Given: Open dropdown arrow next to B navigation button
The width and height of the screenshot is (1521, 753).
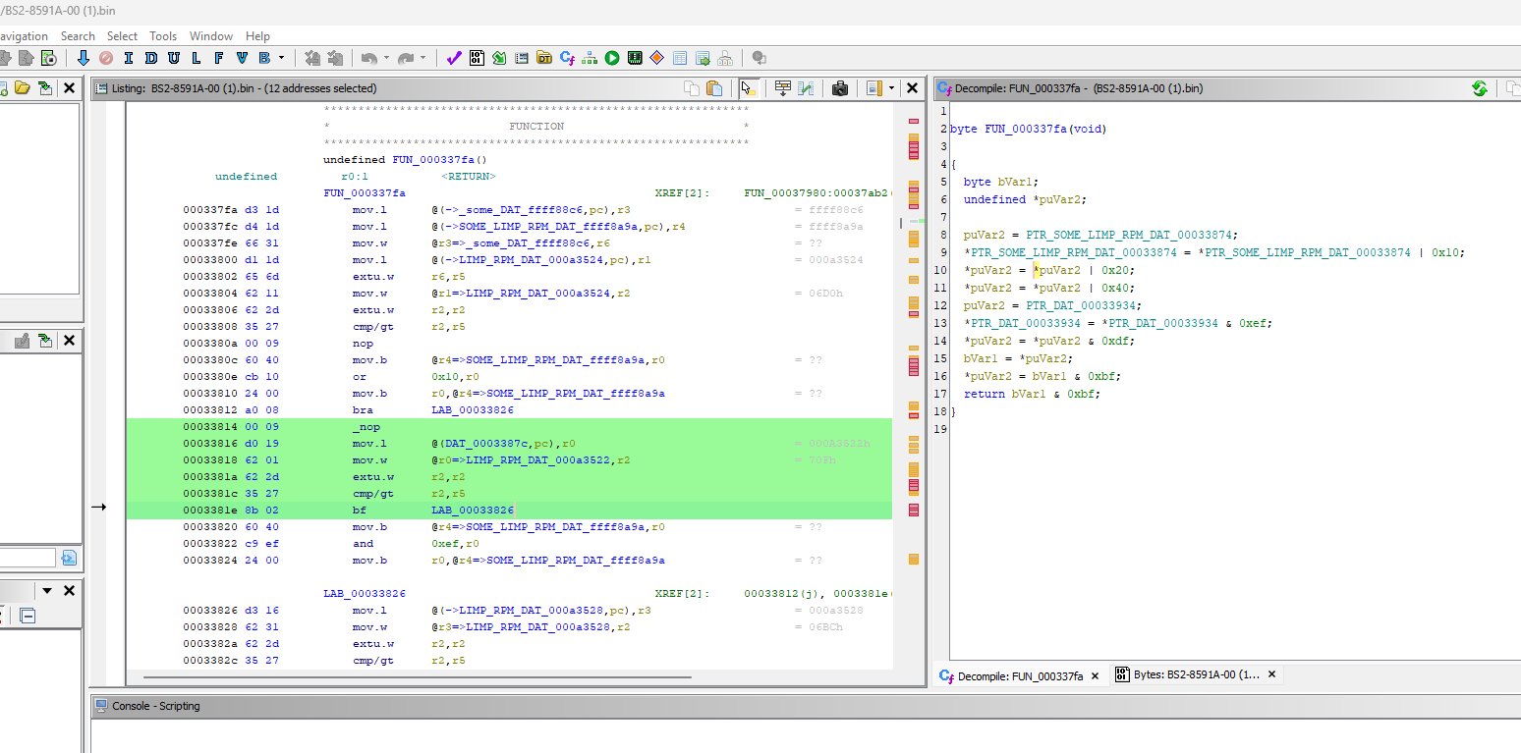Looking at the screenshot, I should click(281, 58).
